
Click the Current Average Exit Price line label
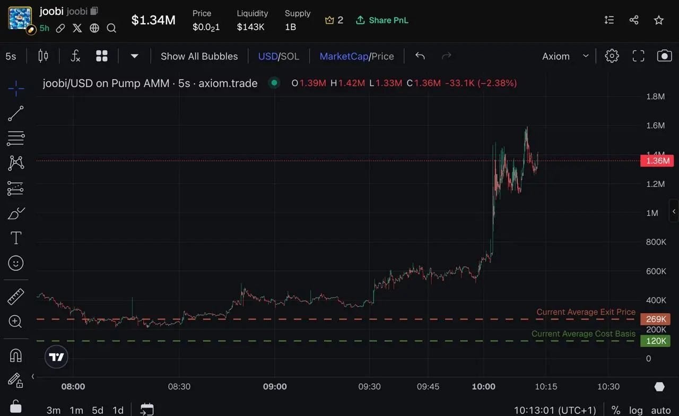(x=586, y=312)
